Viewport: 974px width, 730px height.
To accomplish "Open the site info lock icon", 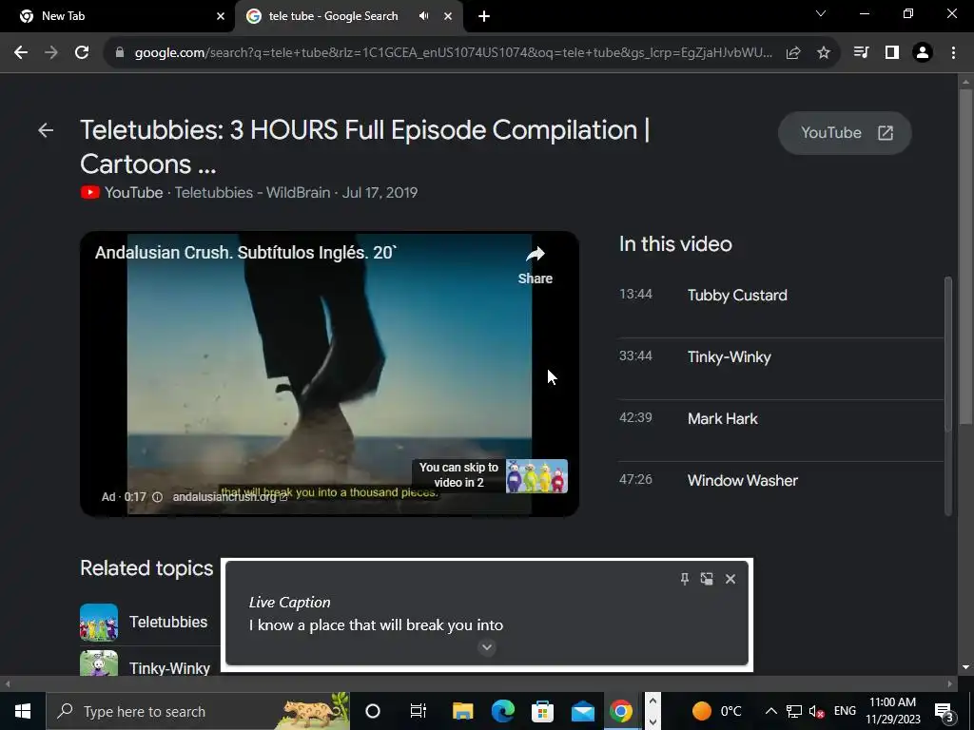I will (x=120, y=53).
